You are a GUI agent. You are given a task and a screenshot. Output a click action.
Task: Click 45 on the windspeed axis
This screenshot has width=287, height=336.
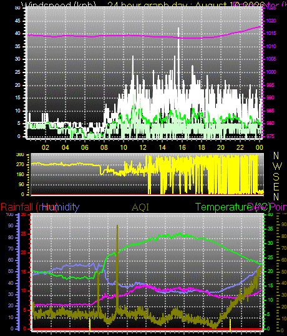pyautogui.click(x=17, y=21)
